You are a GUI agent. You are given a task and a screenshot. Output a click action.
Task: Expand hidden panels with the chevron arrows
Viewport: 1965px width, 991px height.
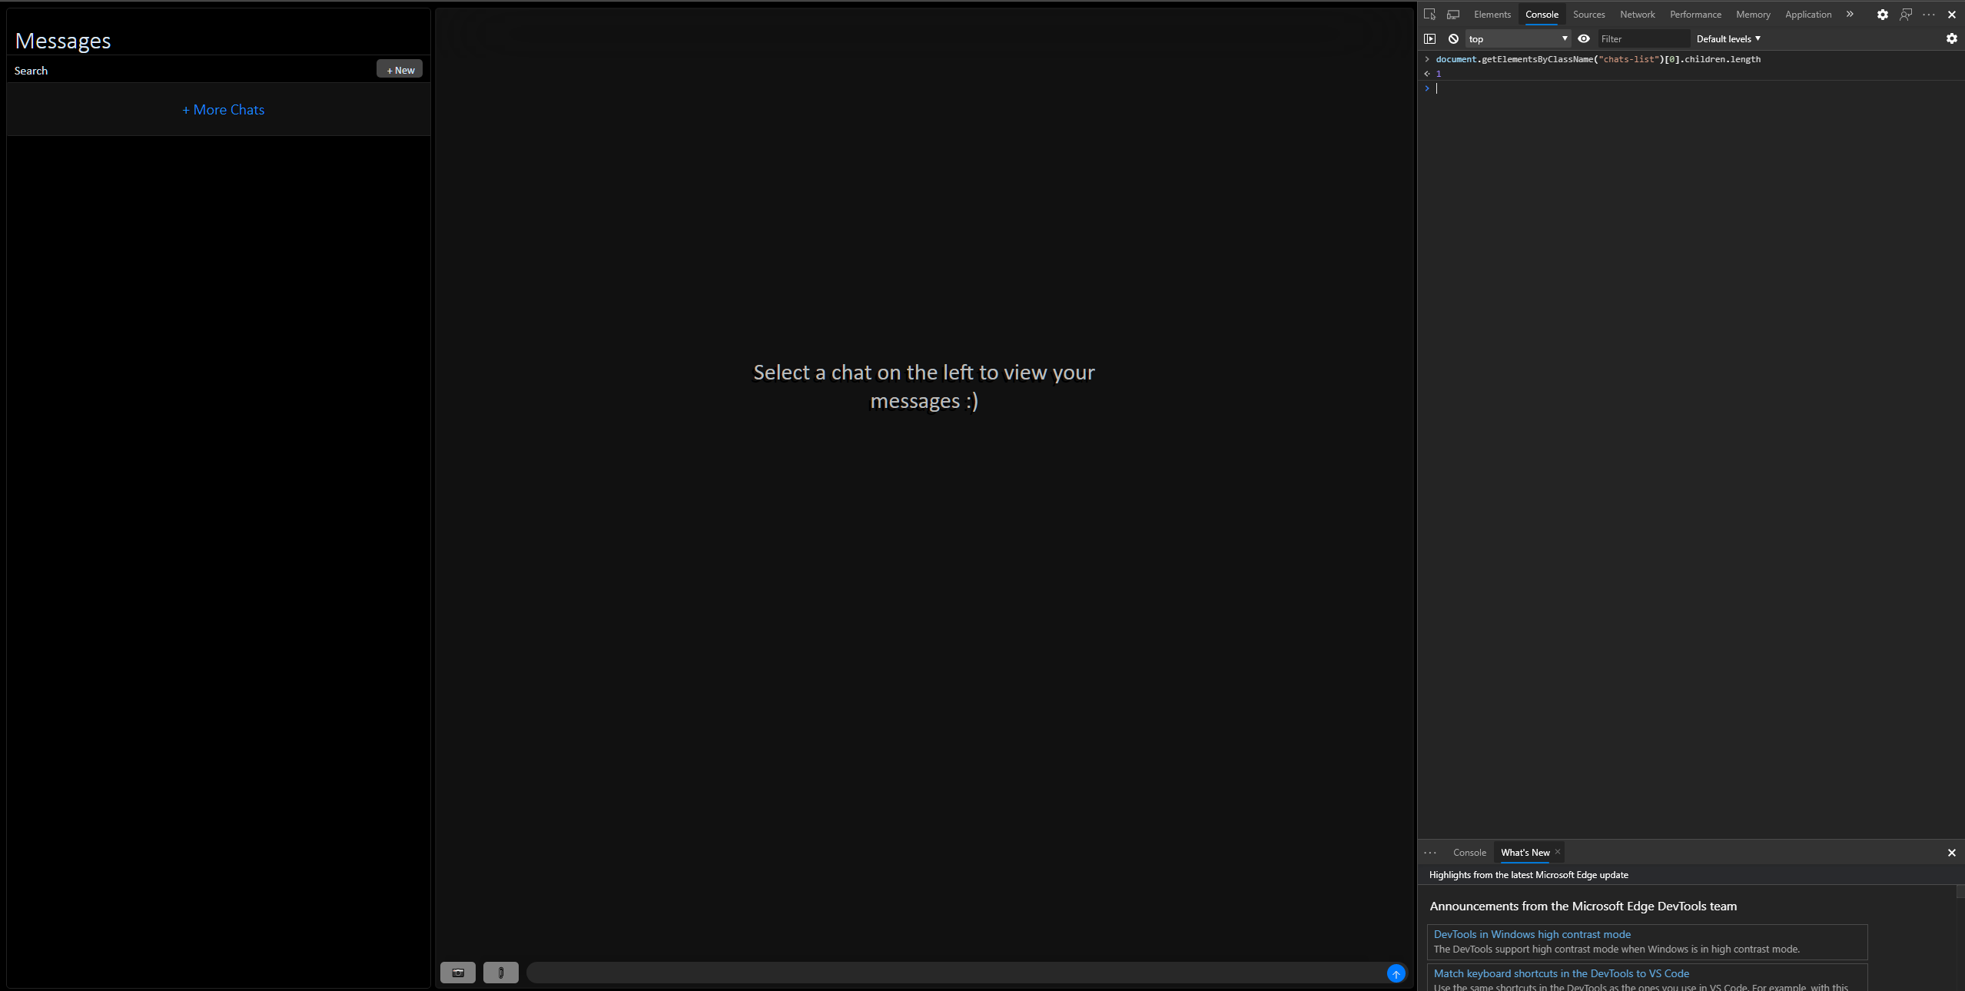[x=1849, y=14]
